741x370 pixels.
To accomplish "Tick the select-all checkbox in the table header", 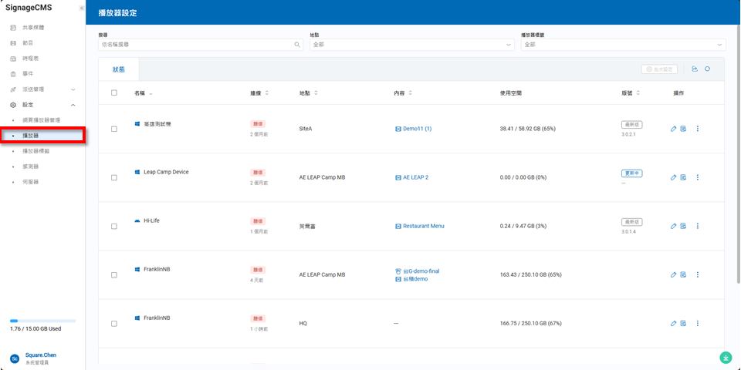I will (x=114, y=92).
